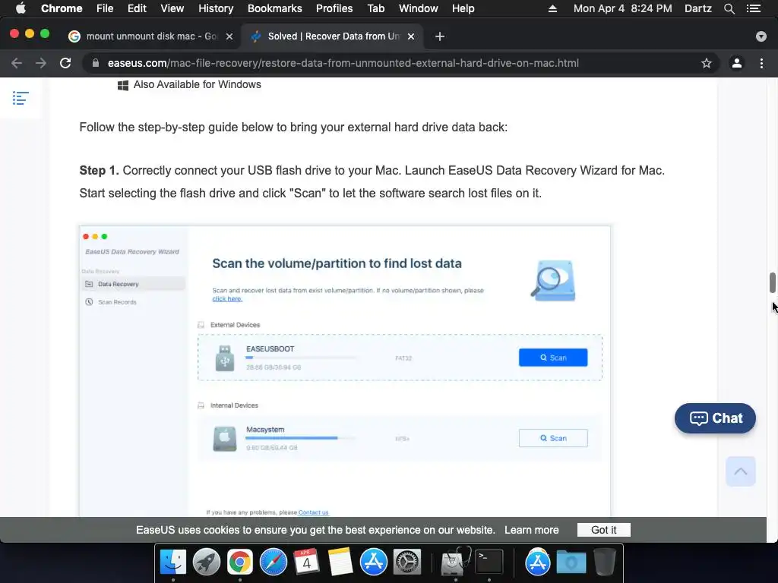Viewport: 778px width, 583px height.
Task: Open the Downloads folder in Dock
Action: point(571,562)
